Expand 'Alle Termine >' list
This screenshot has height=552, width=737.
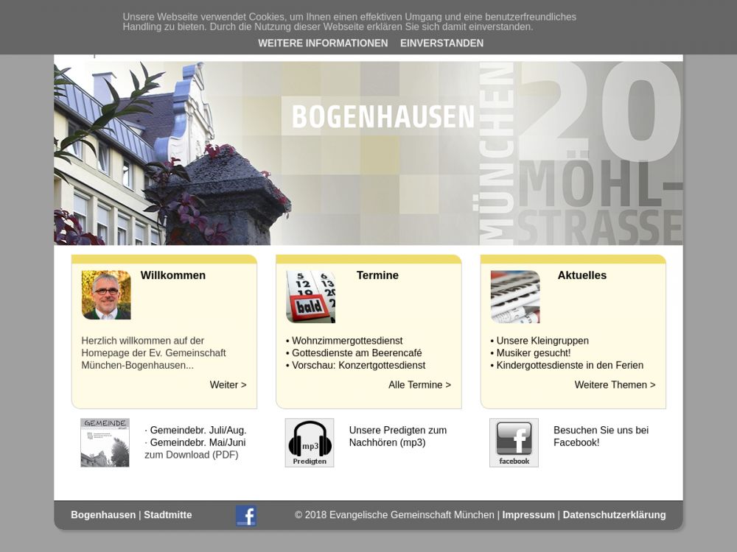coord(419,385)
